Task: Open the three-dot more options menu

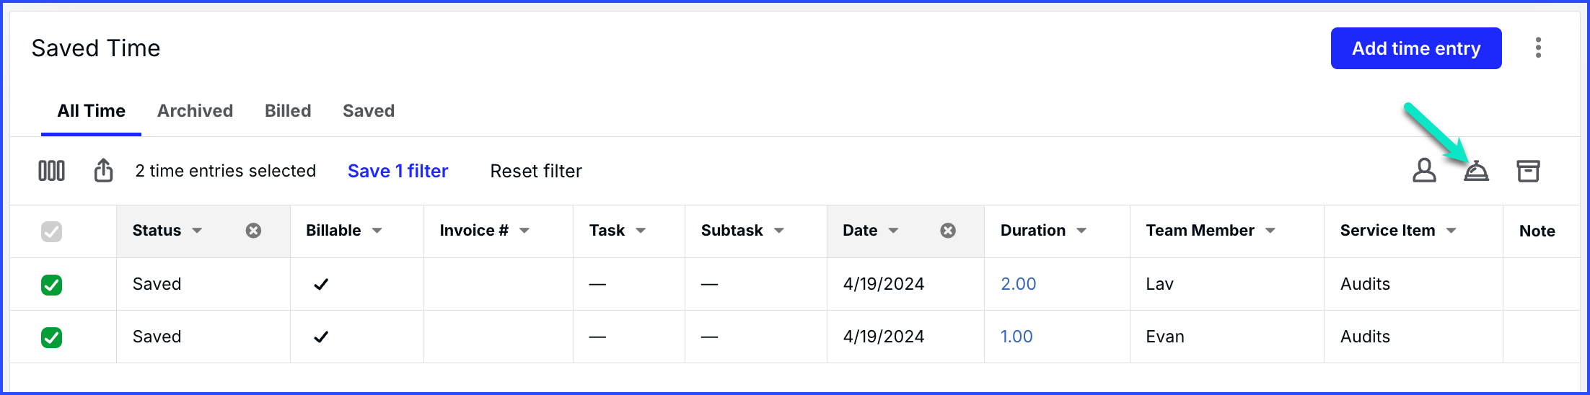Action: [1538, 48]
